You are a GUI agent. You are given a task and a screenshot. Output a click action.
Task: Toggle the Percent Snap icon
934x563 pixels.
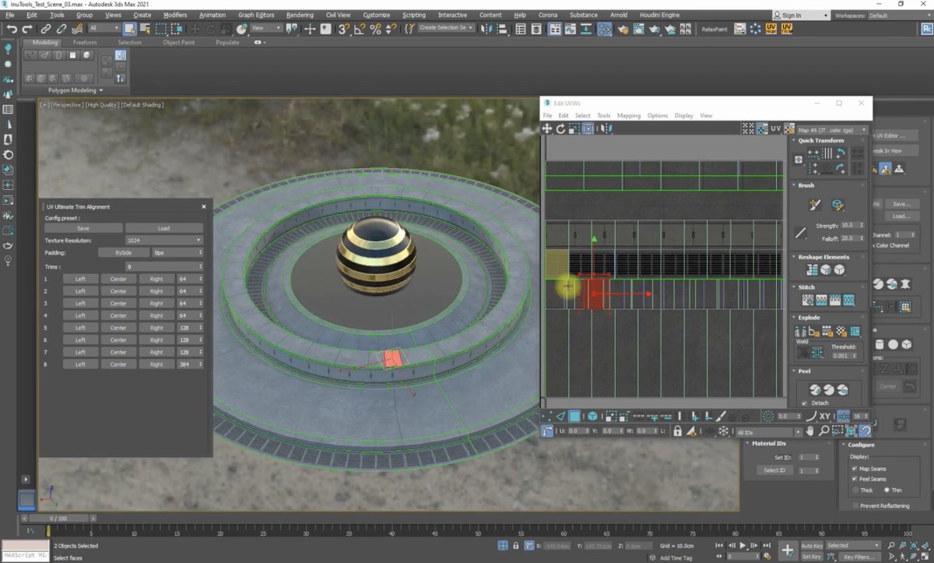click(x=375, y=29)
